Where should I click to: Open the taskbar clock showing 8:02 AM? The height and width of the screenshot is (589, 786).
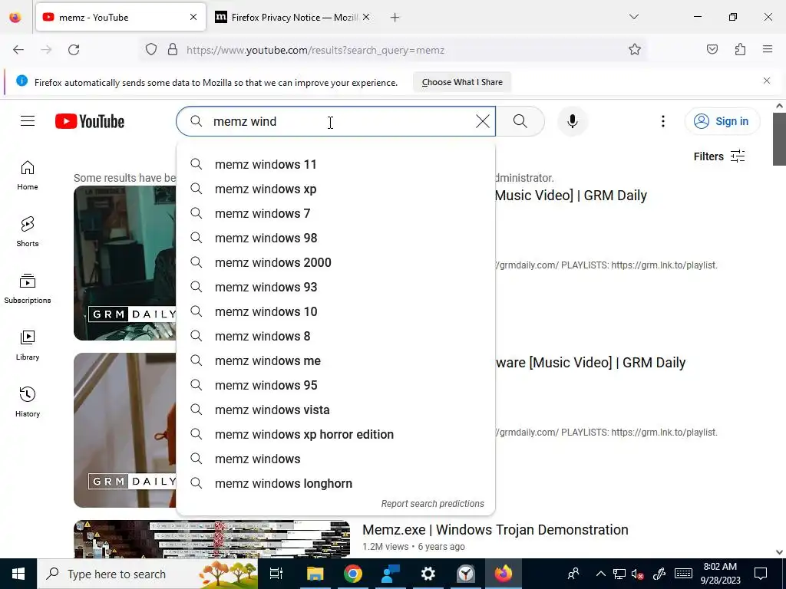(x=720, y=574)
